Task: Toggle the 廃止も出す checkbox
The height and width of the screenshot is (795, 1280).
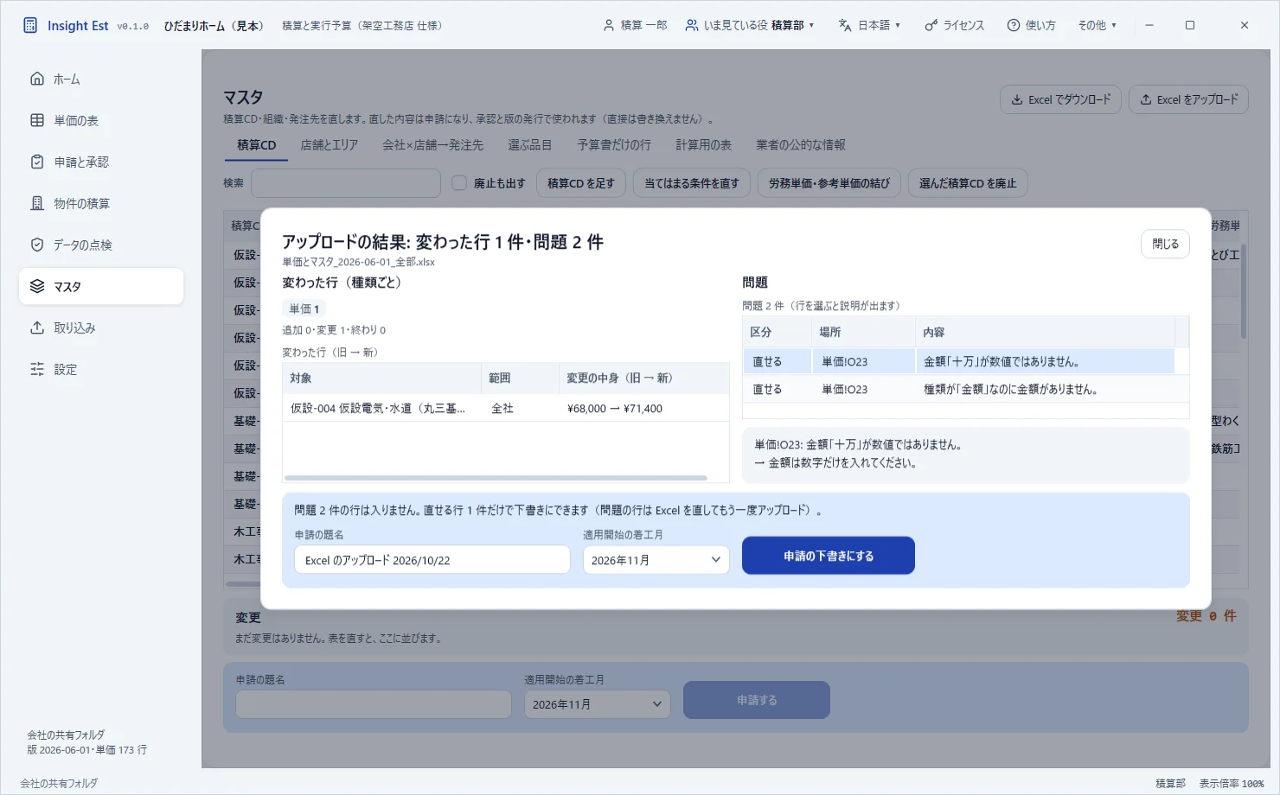Action: coord(459,183)
